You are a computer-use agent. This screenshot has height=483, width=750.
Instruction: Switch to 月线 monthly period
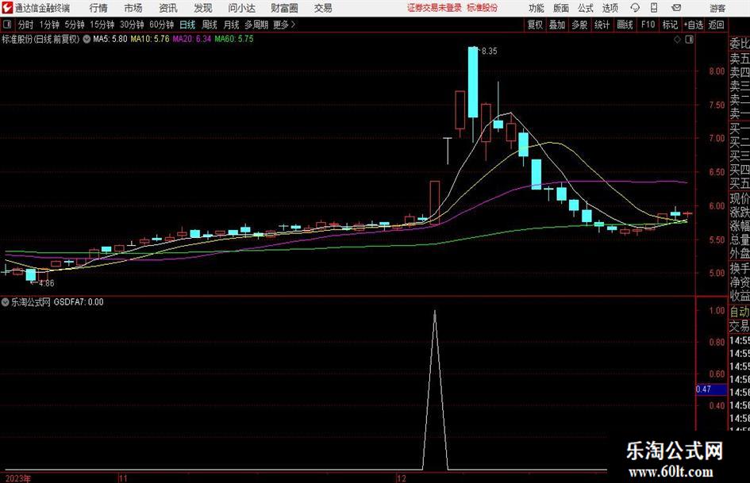tap(232, 25)
